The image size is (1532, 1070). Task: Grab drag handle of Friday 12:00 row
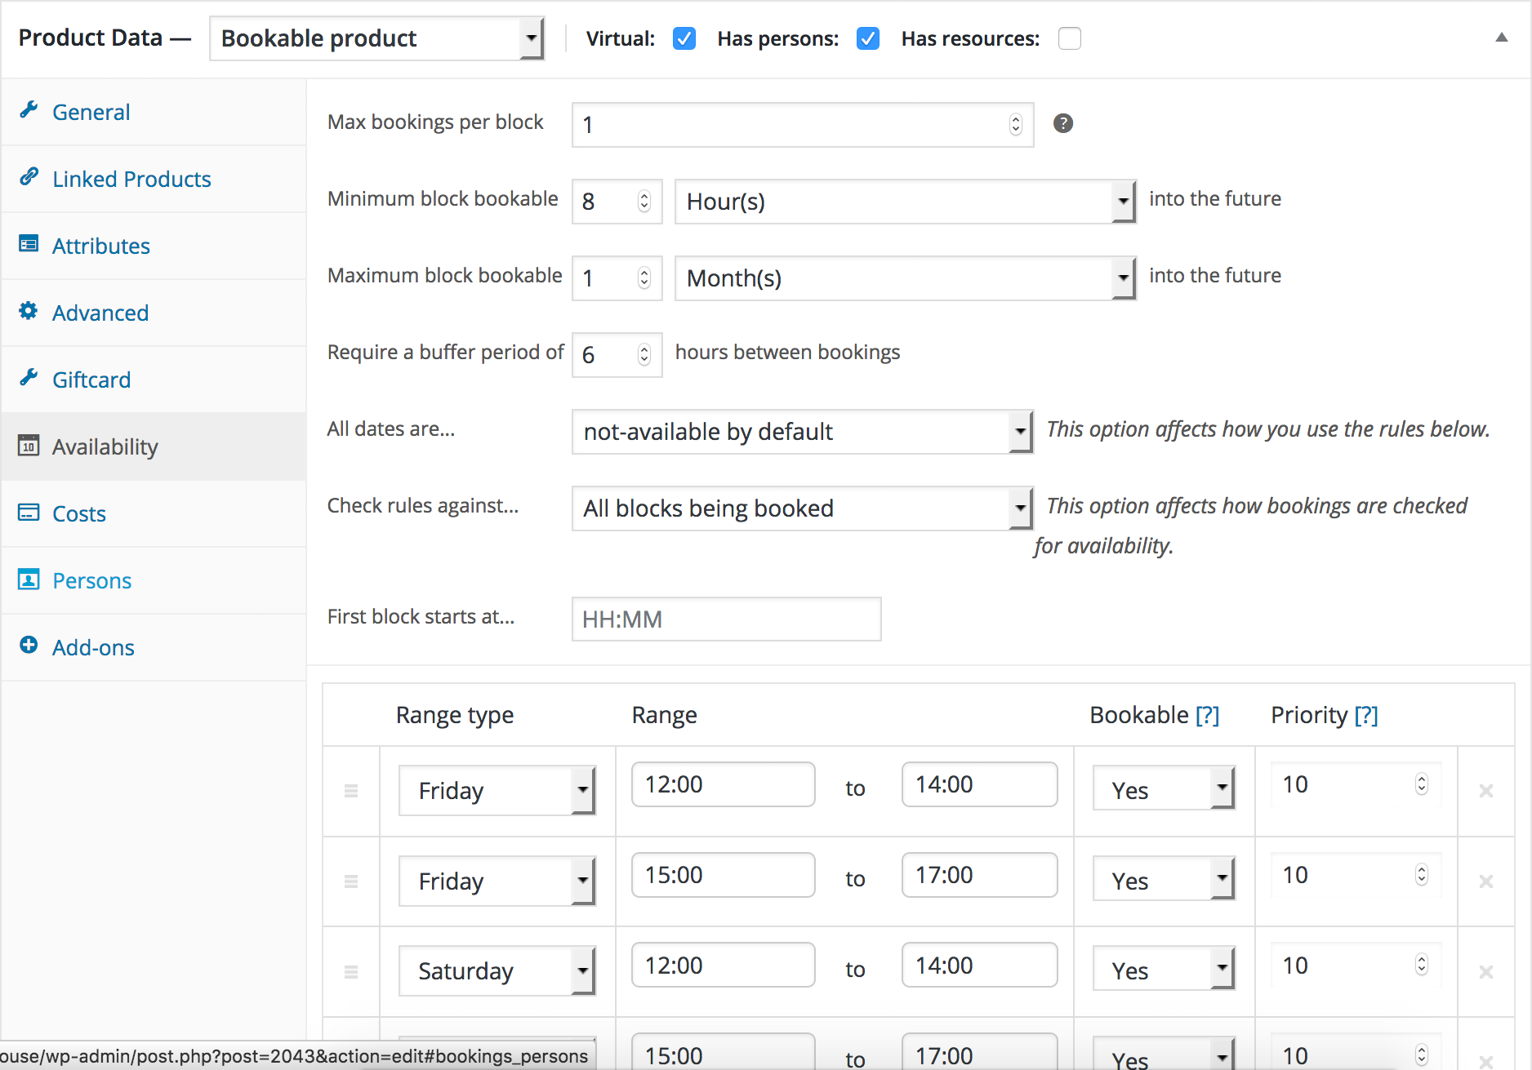click(351, 791)
